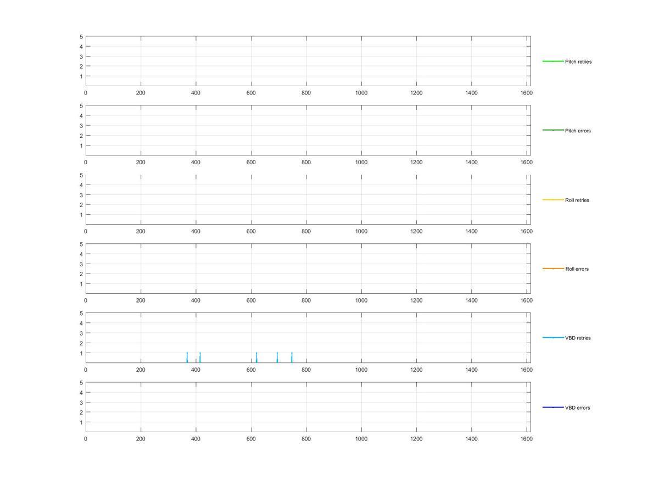Viewport: 659px width, 486px height.
Task: Click the 1000 x-axis label under Roll retries plot
Action: pos(361,232)
